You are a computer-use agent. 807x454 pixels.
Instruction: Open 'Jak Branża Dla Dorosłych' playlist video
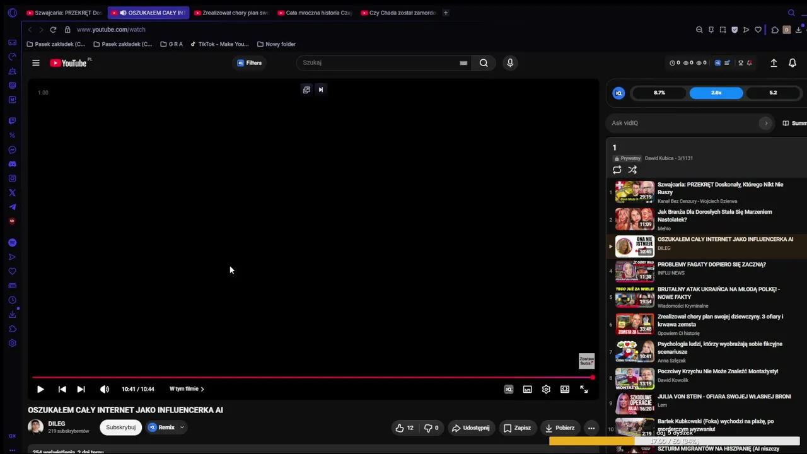707,219
